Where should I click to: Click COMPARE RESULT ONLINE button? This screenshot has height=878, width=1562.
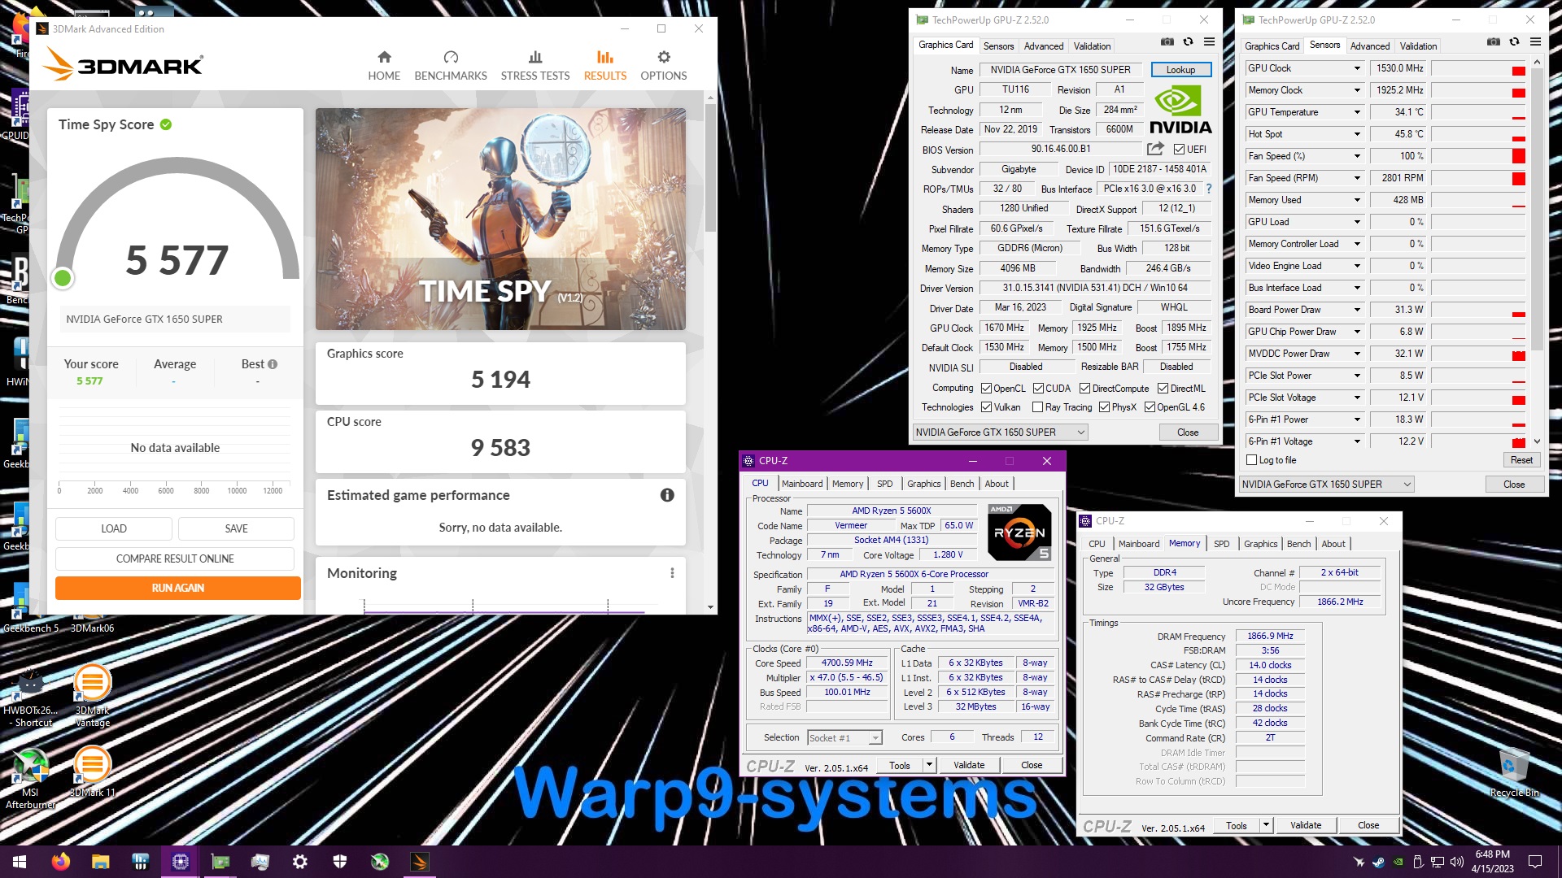pyautogui.click(x=175, y=559)
